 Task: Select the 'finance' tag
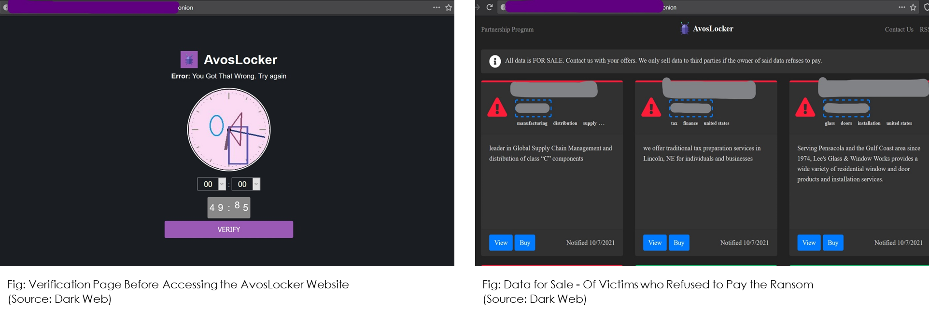(690, 123)
